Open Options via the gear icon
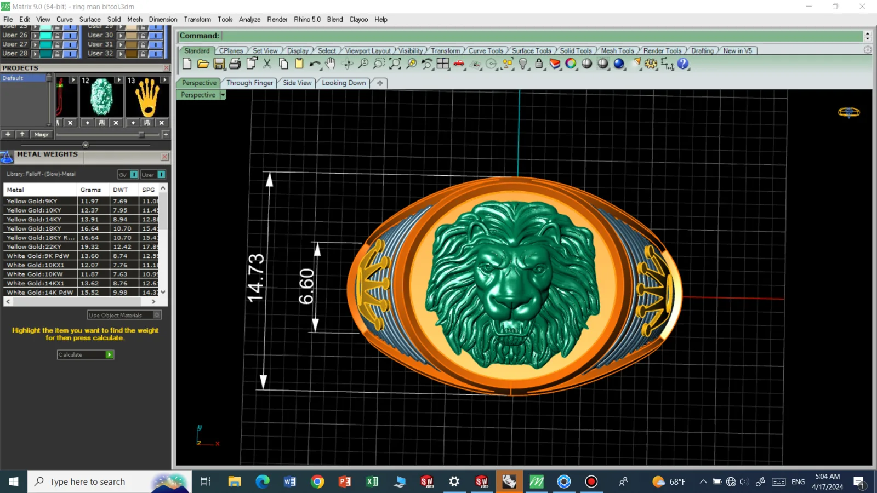The width and height of the screenshot is (877, 493). coord(651,64)
